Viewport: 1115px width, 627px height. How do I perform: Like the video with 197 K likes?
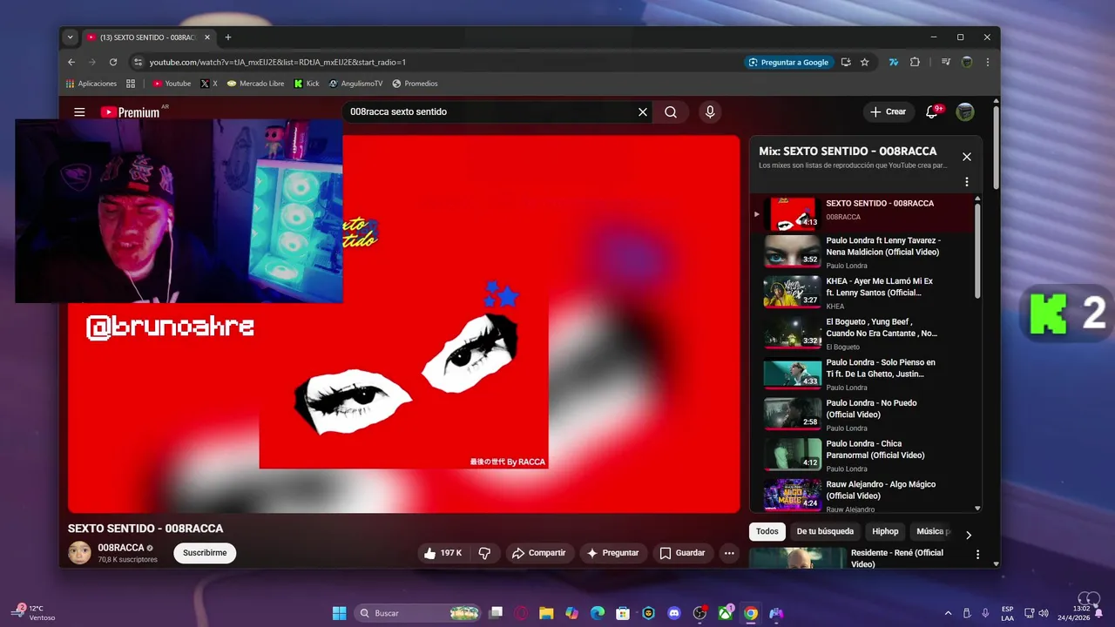coord(443,553)
